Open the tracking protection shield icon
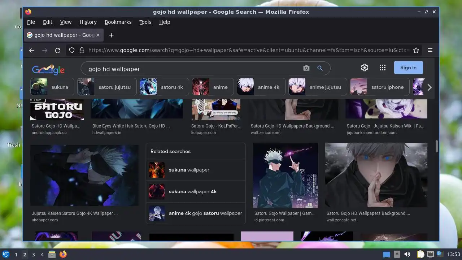 click(x=72, y=51)
